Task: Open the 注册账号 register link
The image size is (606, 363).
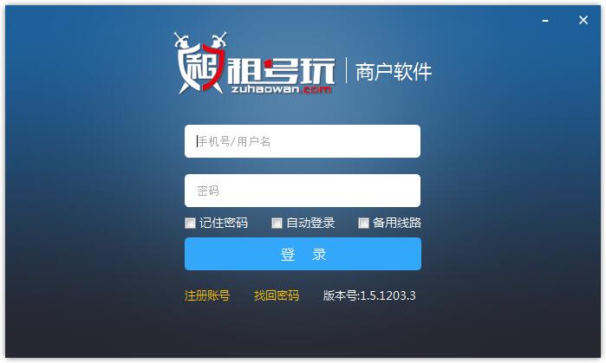Action: tap(207, 295)
